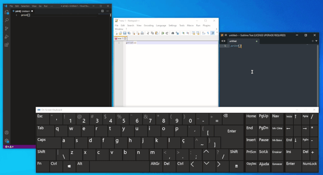Click the Notepad++ Save toolbar icon
The image size is (323, 175).
coord(125,33)
